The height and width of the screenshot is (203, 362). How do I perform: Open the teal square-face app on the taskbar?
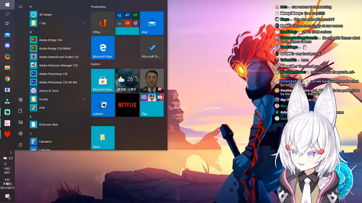tap(7, 112)
